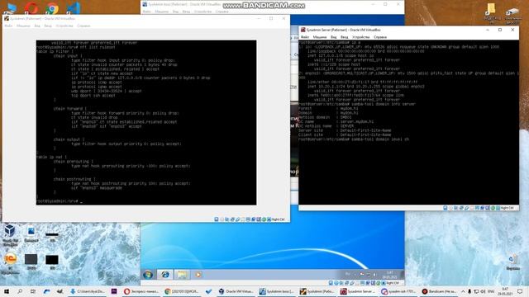Open the action center notification icon

(x=520, y=291)
